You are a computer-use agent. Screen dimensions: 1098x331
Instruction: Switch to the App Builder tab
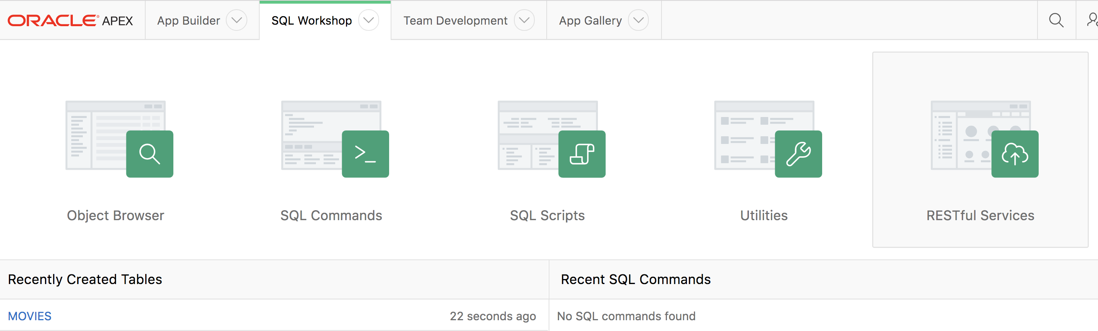click(188, 20)
